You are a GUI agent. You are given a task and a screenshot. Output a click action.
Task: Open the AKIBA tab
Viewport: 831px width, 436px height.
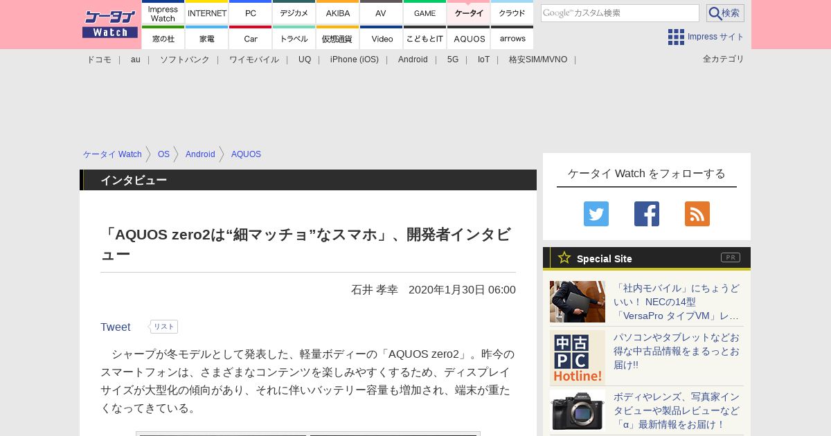point(338,12)
